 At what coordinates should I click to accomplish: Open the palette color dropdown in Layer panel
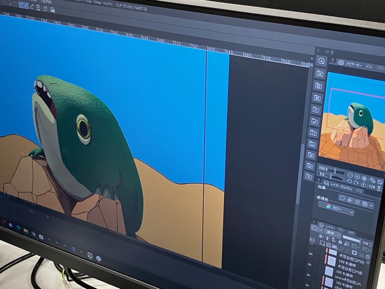tap(316, 229)
